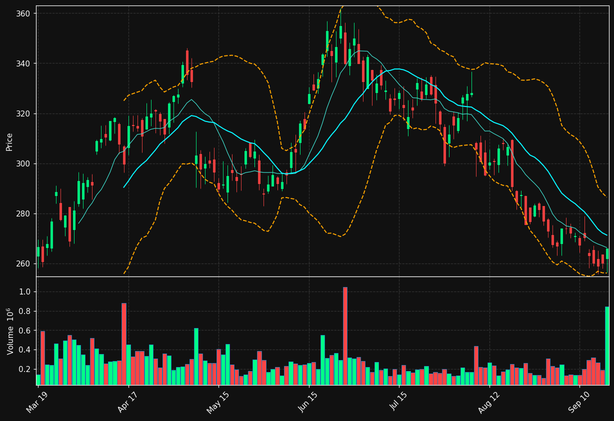Click the 'Jul 15' date label

[x=398, y=401]
